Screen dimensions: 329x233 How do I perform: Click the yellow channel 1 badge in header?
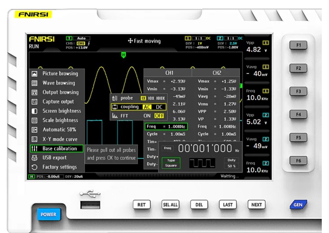pos(188,38)
